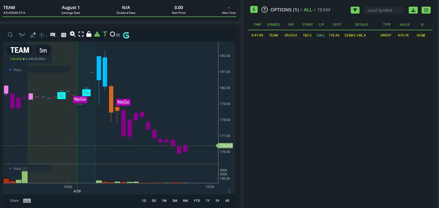Viewport: 439px width, 208px height.
Task: Click the TEAM breadcrumb in options header
Action: click(x=324, y=10)
